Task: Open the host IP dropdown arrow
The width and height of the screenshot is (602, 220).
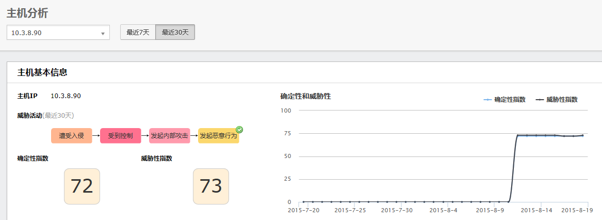Action: pyautogui.click(x=103, y=33)
